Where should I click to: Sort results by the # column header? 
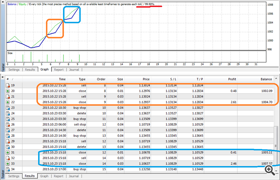[14, 79]
